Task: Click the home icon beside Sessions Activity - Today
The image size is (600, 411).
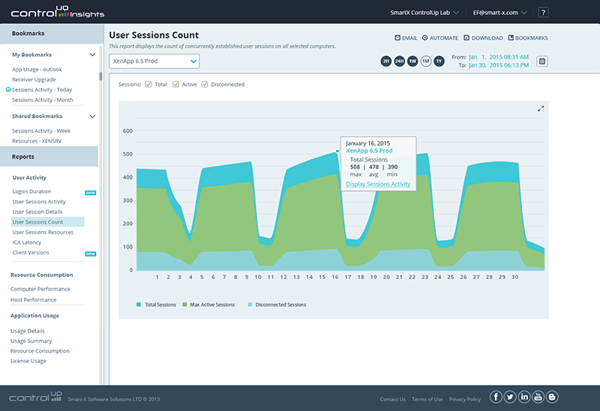Action: 8,89
